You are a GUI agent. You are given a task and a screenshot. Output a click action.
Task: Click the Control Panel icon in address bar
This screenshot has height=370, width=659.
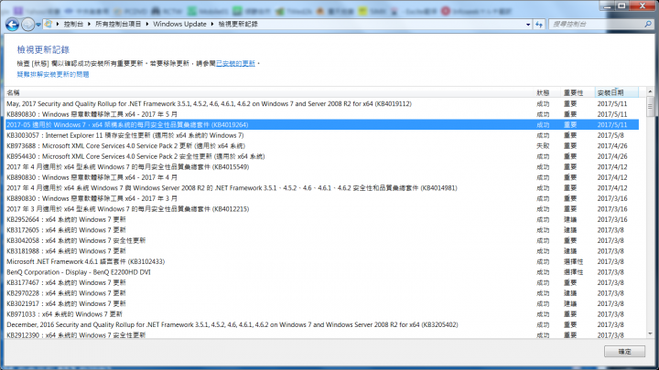point(49,25)
